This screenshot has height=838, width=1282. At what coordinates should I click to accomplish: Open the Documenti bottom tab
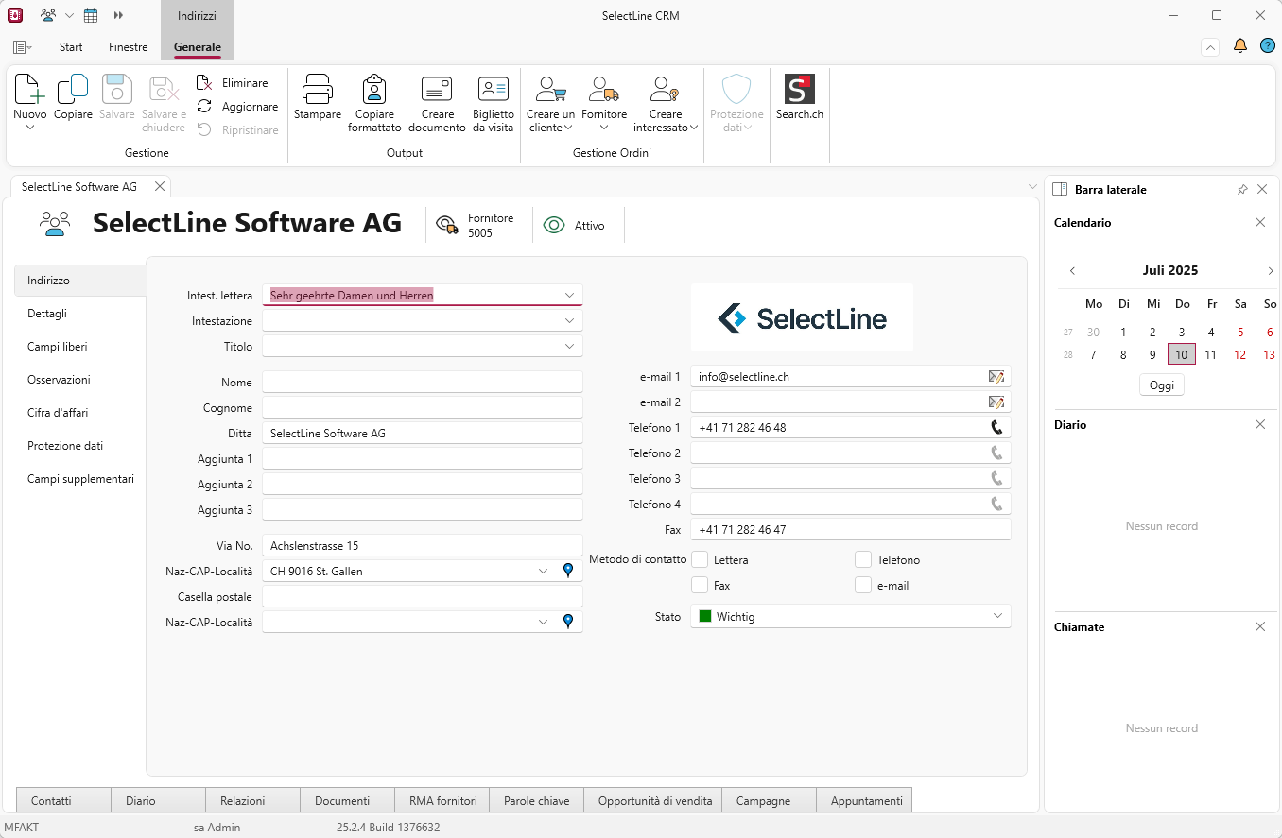[x=347, y=800]
